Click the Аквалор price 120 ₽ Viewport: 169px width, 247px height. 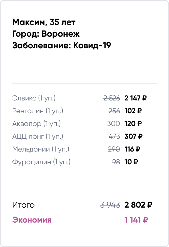(133, 123)
